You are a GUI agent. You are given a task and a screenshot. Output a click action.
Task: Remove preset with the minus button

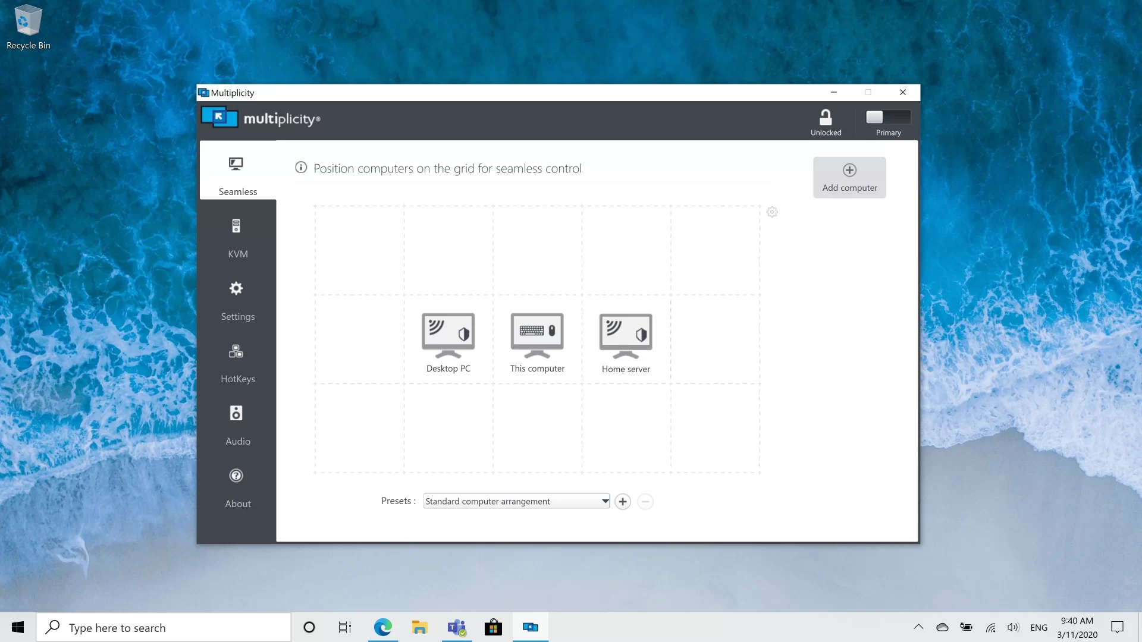645,501
